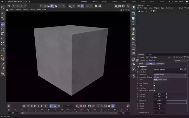Open the material field dropdown arrow

tap(183, 69)
